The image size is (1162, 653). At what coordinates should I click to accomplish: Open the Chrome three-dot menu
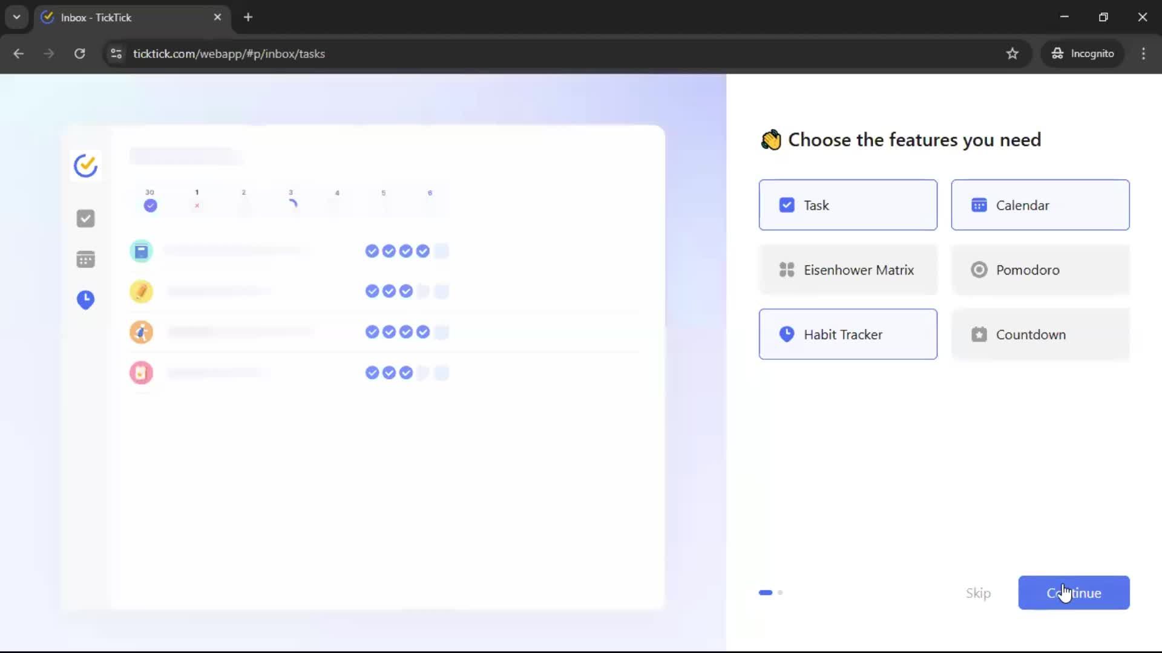coord(1143,53)
